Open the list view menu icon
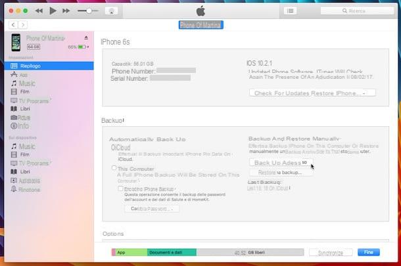This screenshot has width=401, height=266. click(290, 11)
